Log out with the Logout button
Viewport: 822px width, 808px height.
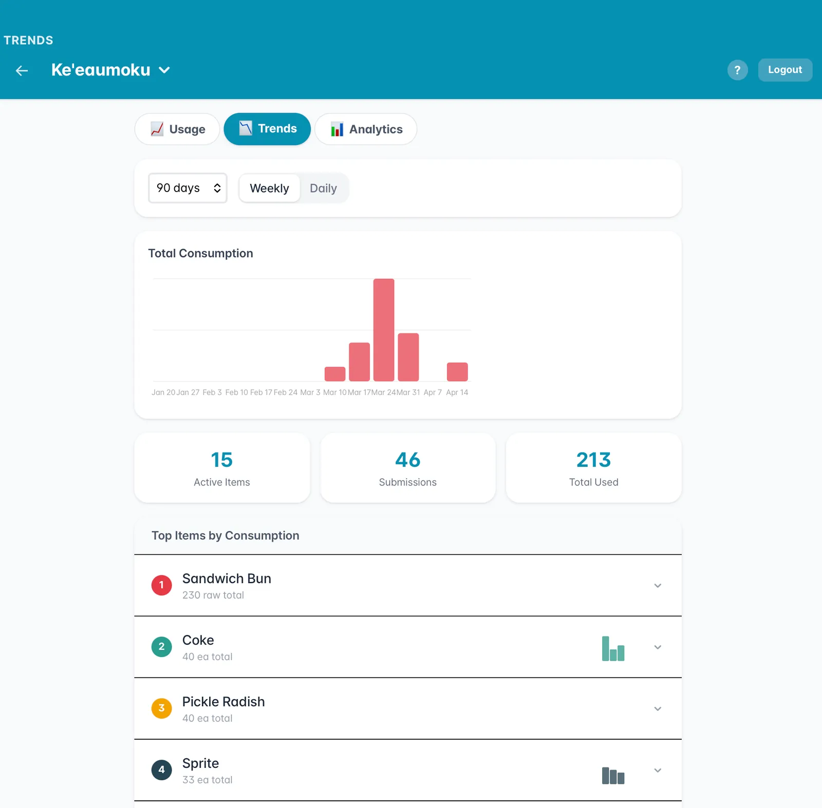pos(784,70)
